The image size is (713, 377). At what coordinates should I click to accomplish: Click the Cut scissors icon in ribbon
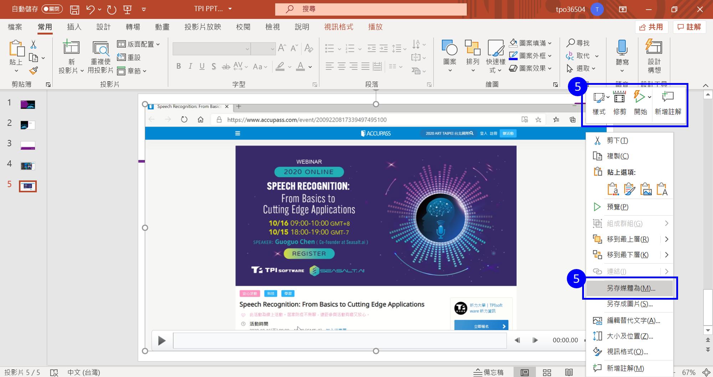(x=33, y=44)
